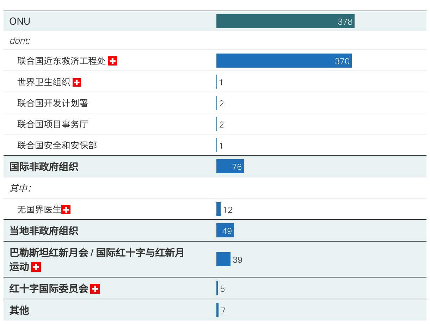Click the Swiss flag icon beside 运动

tap(36, 267)
